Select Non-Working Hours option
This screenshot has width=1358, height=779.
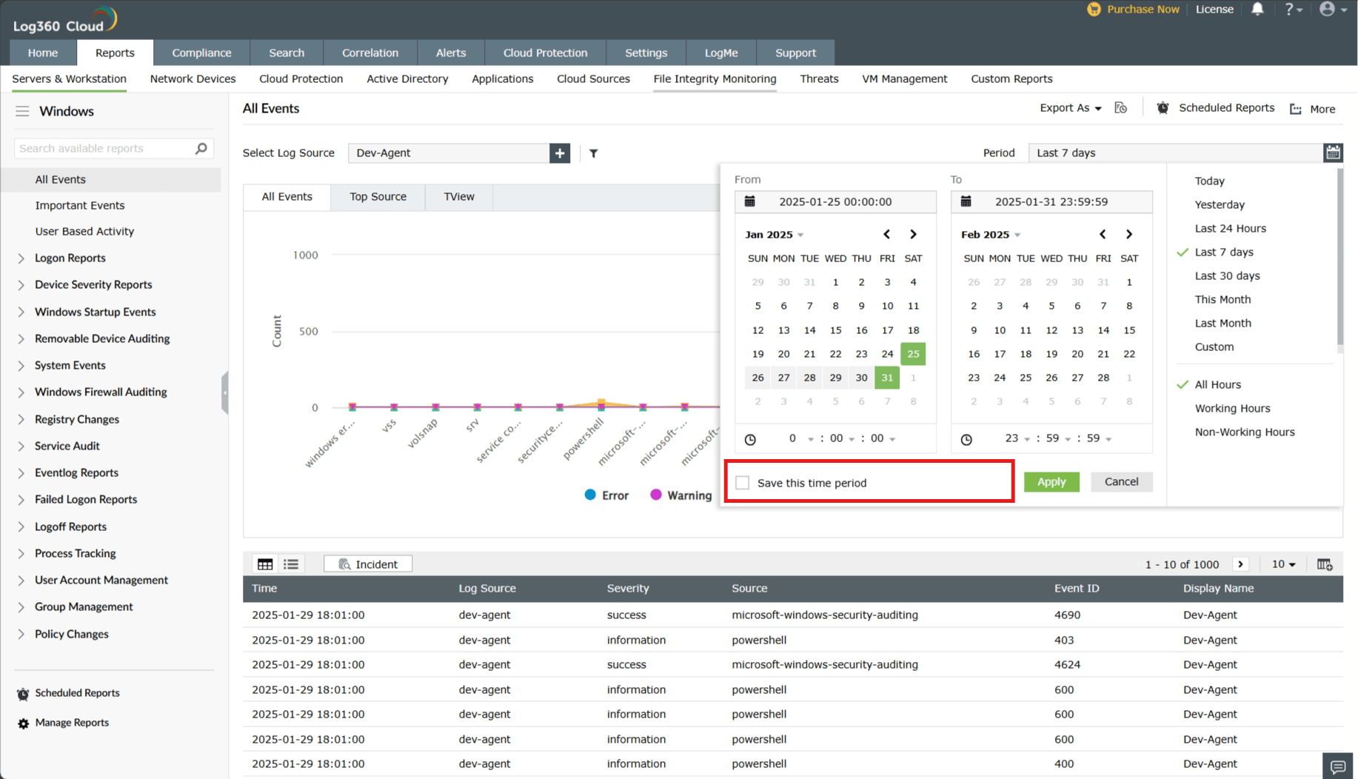click(x=1245, y=432)
